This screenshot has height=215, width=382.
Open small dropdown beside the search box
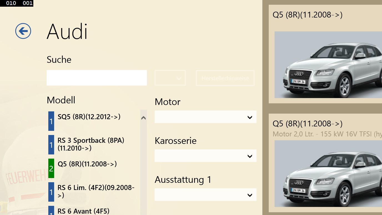coord(170,78)
